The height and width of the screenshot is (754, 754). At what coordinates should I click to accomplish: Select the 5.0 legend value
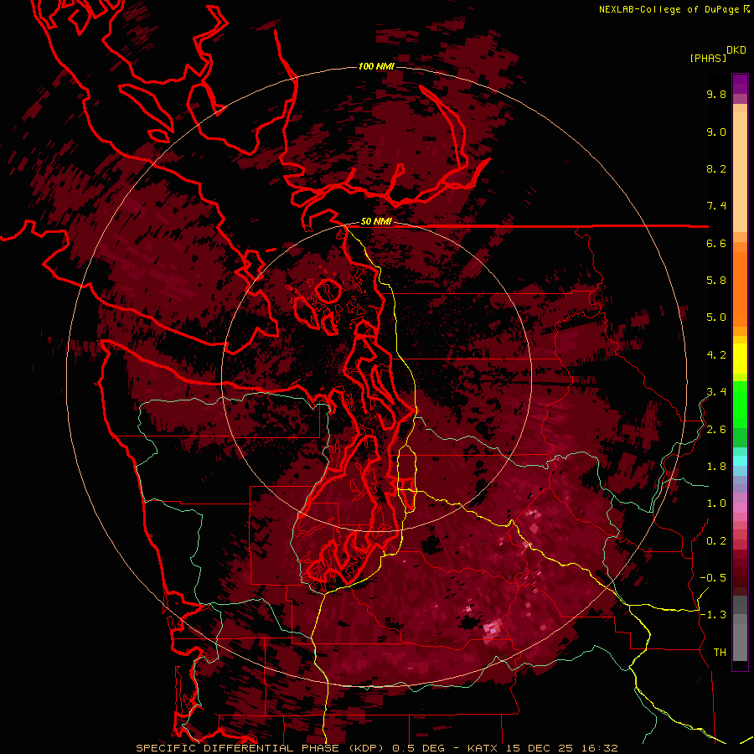click(716, 318)
